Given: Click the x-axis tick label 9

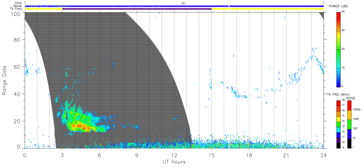Looking at the screenshot, I should click(x=137, y=155).
